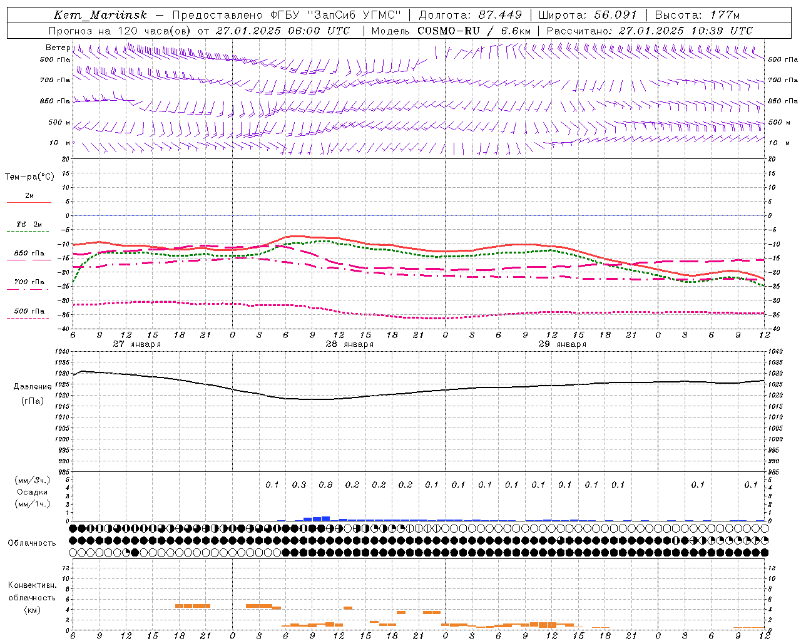Image resolution: width=801 pixels, height=641 pixels.
Task: Click the station name Kem_Mariinsk in header
Action: tap(101, 15)
